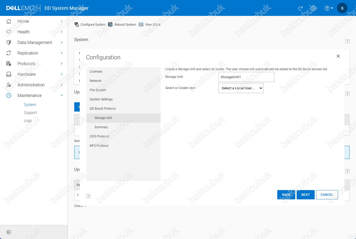Click the Protocols icon in sidebar

9,64
